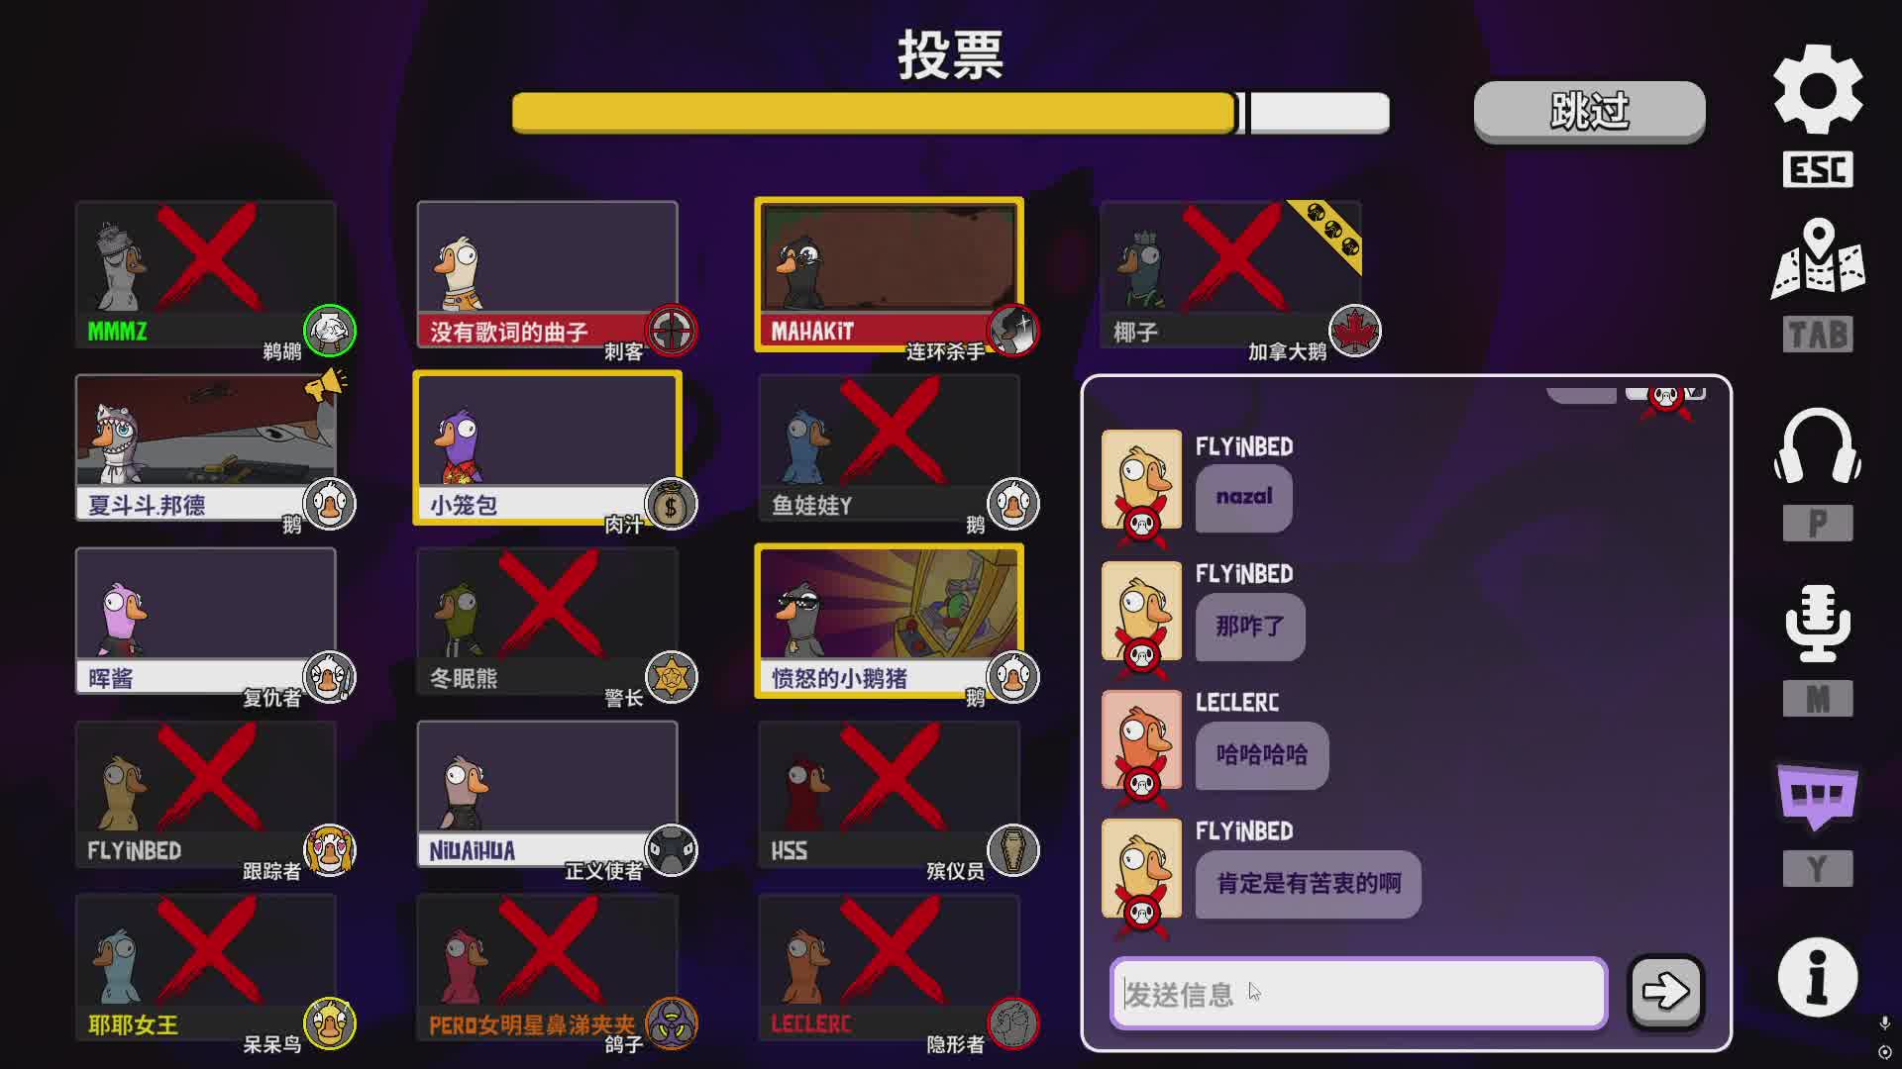The width and height of the screenshot is (1902, 1069).
Task: Click the assassin role icon on 没有歌词的曲子
Action: 672,331
